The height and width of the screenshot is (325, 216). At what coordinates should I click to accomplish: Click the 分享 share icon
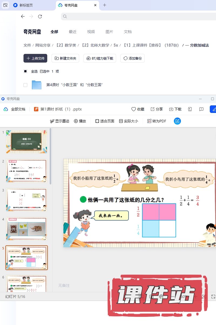point(153,109)
